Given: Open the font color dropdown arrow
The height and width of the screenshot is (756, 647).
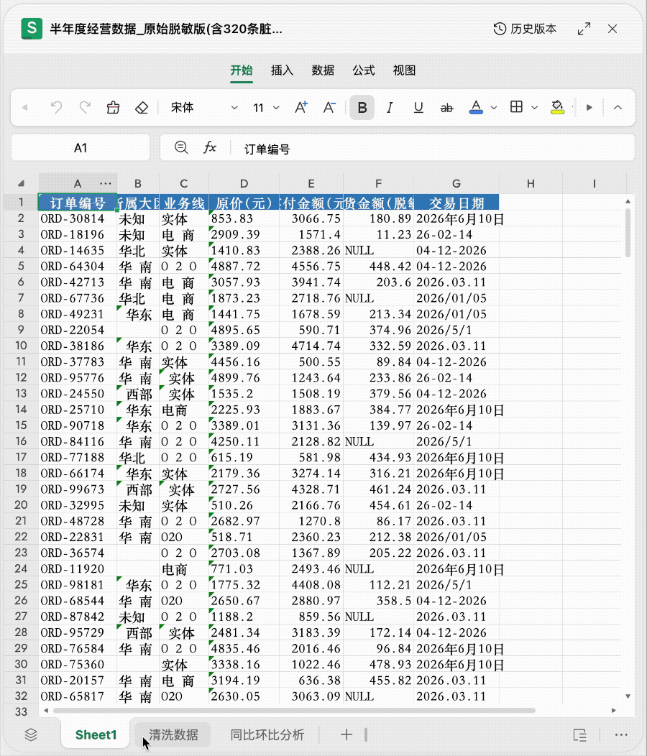Looking at the screenshot, I should [494, 108].
